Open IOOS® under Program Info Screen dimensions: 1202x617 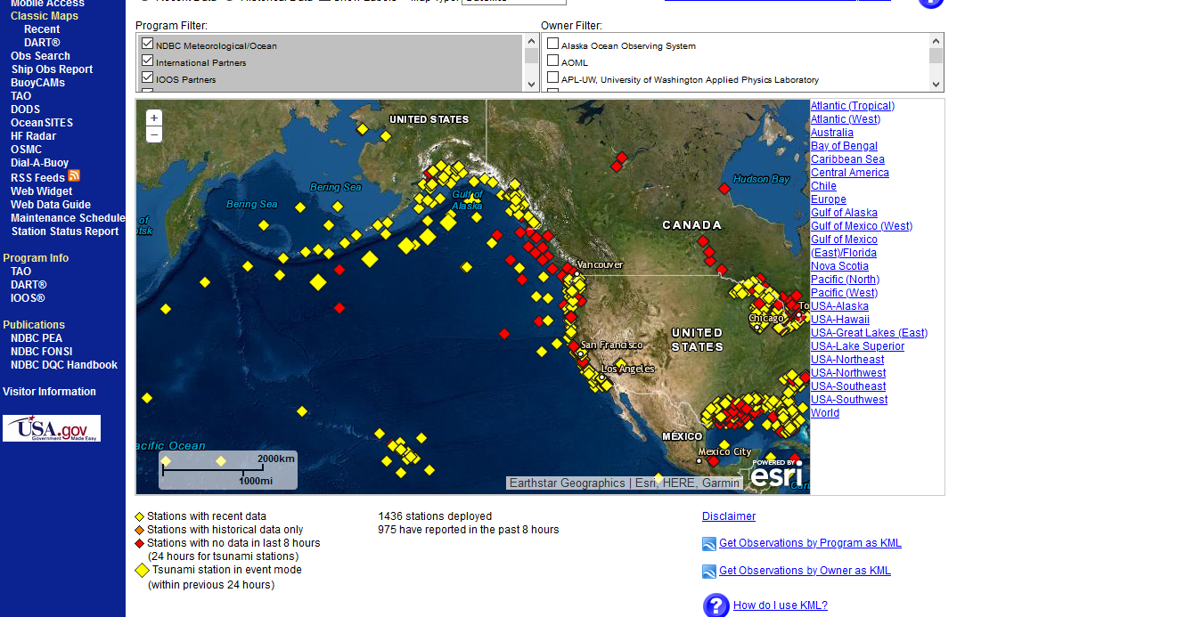(x=28, y=298)
